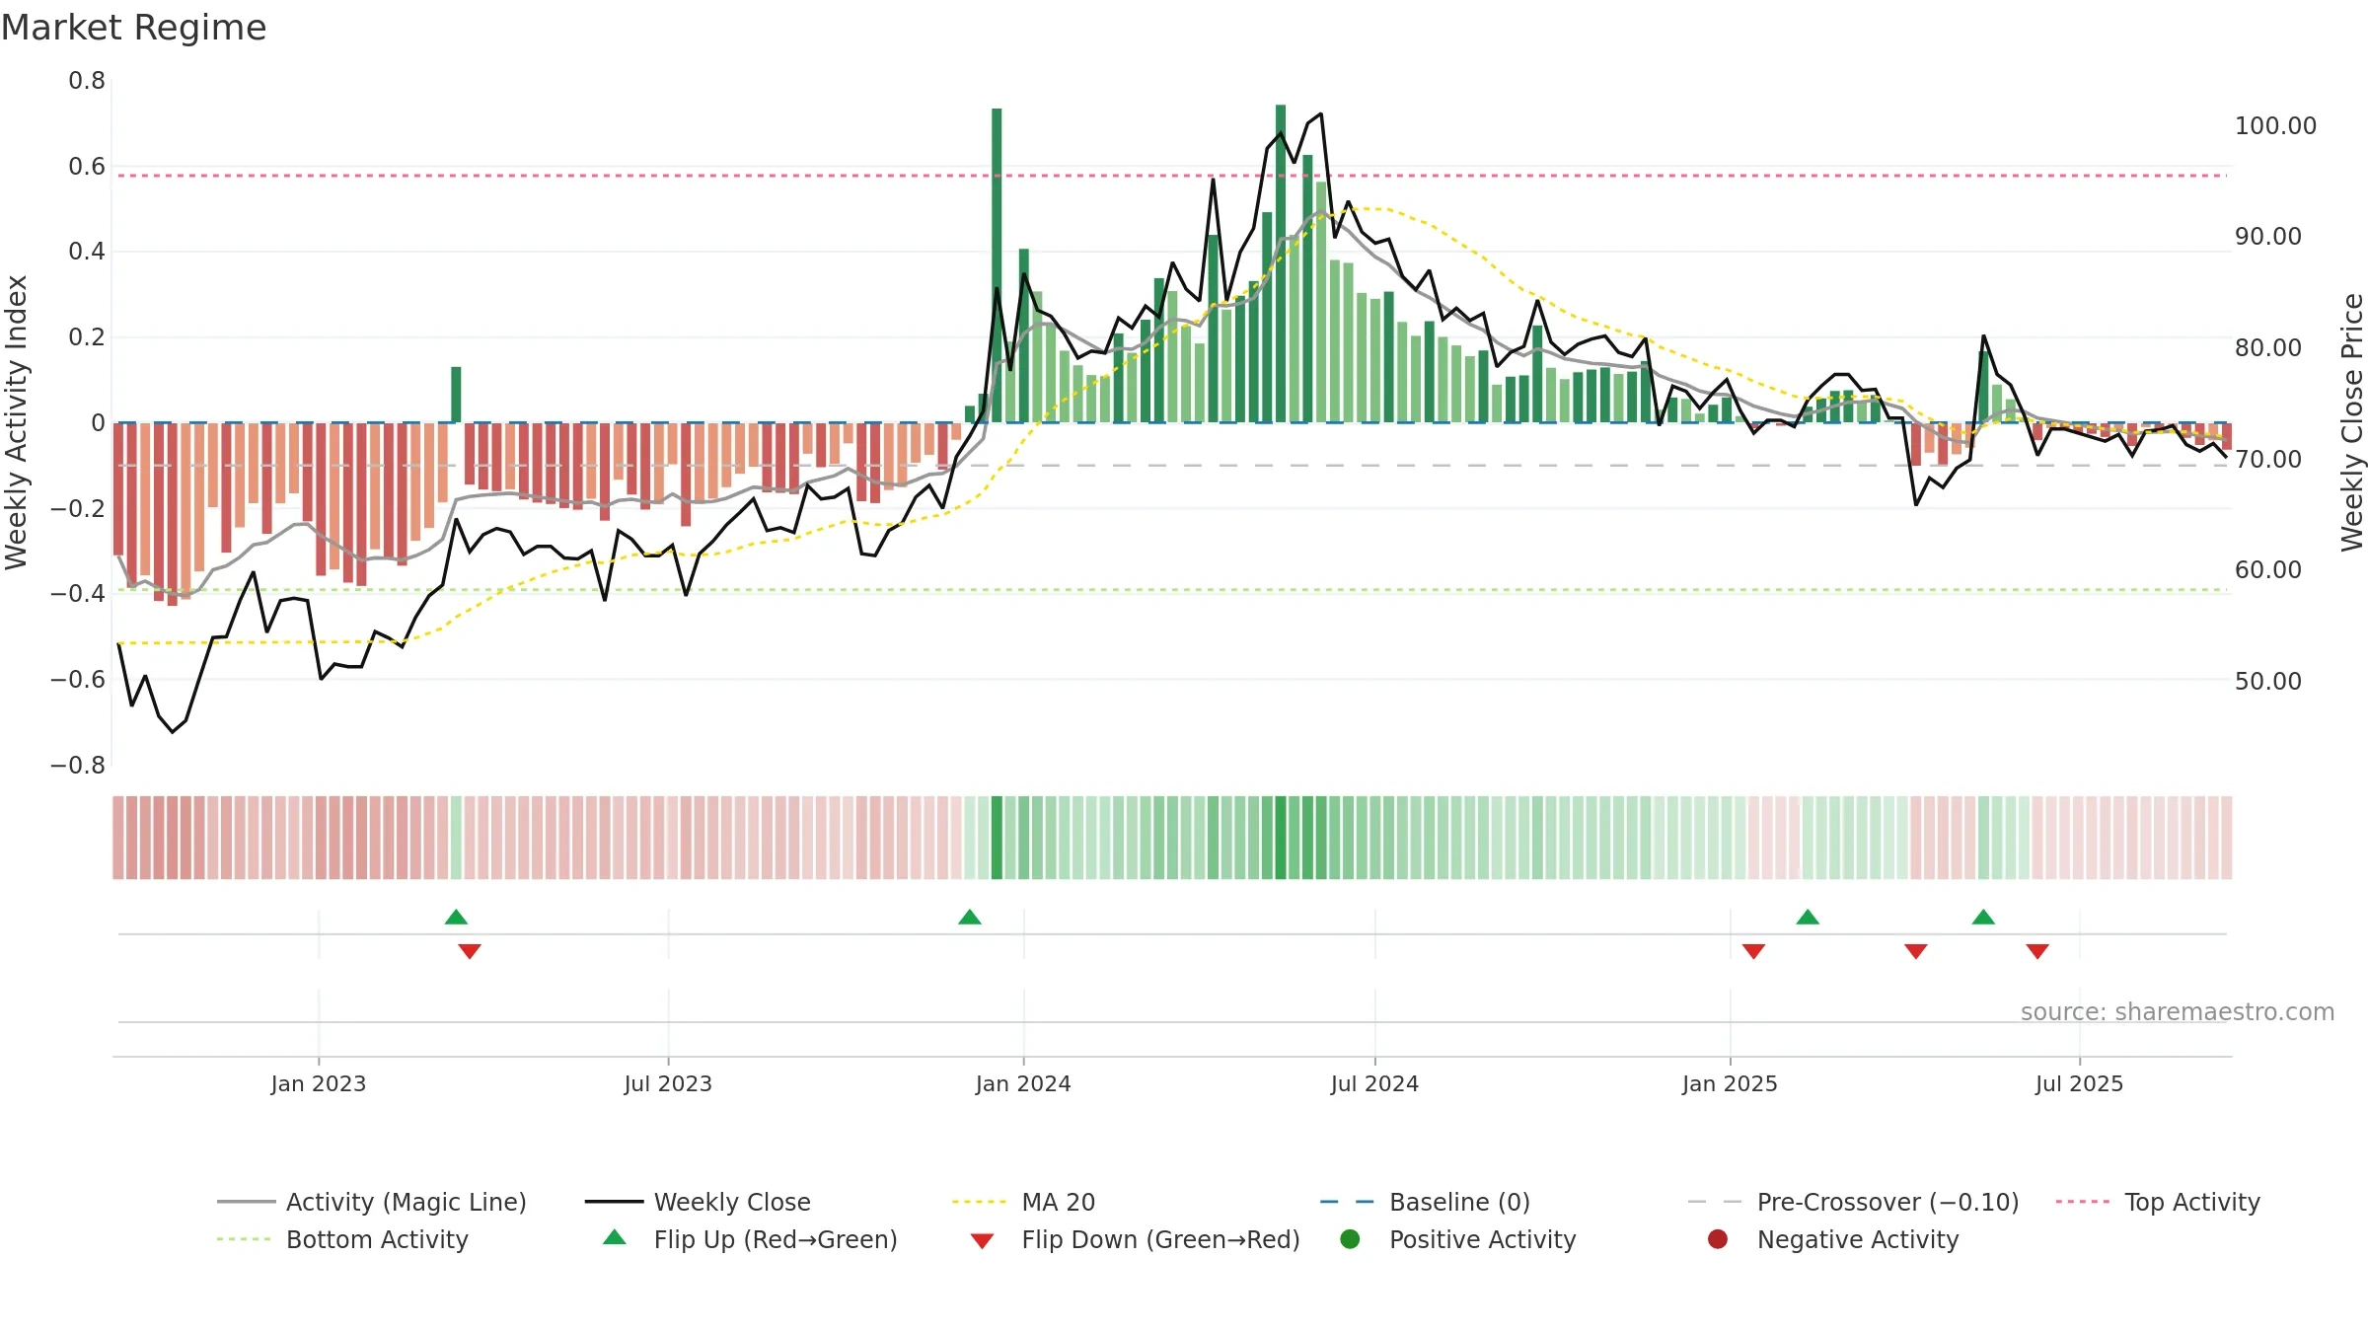2368x1332 pixels.
Task: Click the isolated green bar in early 2023
Action: coord(456,395)
